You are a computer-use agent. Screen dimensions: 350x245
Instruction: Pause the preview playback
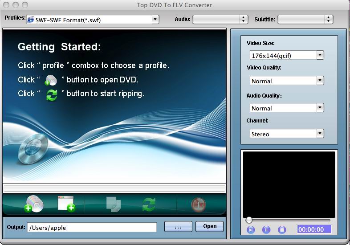coord(266,229)
